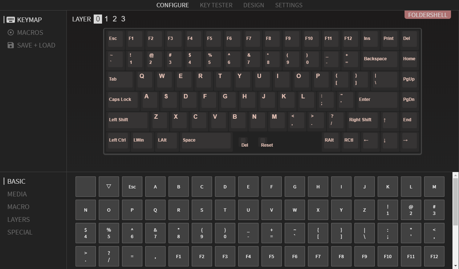Switch to layer 1
Viewport: 459px width, 269px height.
106,19
